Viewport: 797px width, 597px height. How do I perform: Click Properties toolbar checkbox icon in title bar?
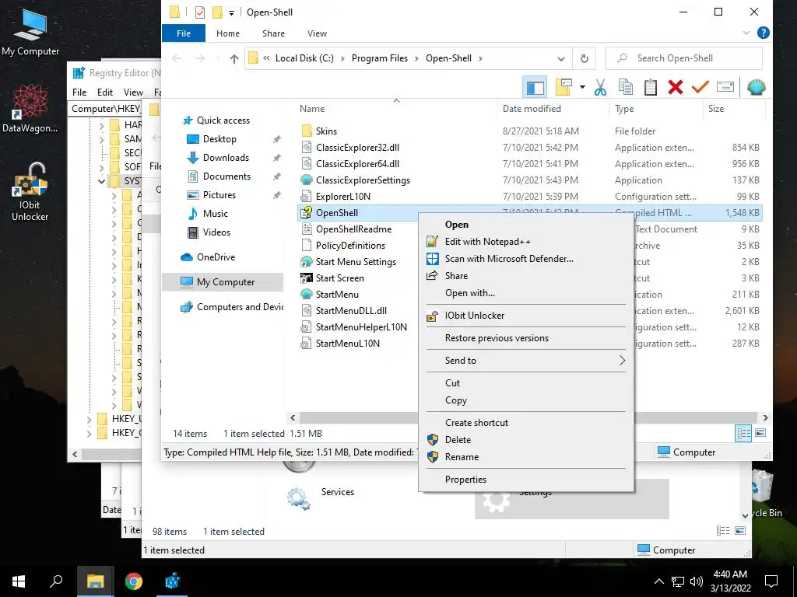pyautogui.click(x=200, y=12)
